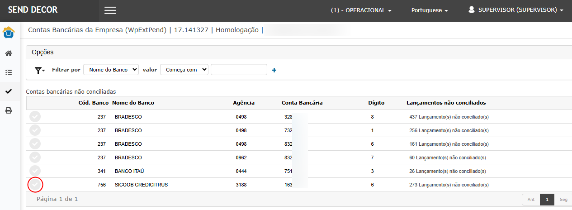Click Lançamentos não conciliados column header
The image size is (572, 210).
(446, 103)
